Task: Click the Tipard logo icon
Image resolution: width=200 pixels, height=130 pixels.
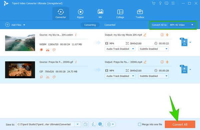Action: 6,3
